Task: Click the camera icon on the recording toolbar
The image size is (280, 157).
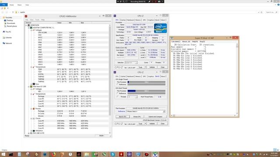Action: coord(159,1)
